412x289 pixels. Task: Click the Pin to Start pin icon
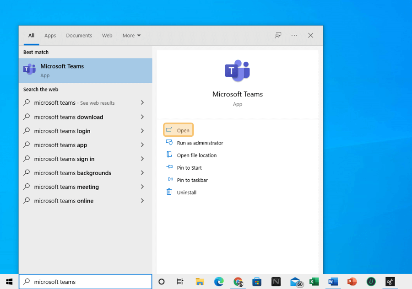[169, 167]
